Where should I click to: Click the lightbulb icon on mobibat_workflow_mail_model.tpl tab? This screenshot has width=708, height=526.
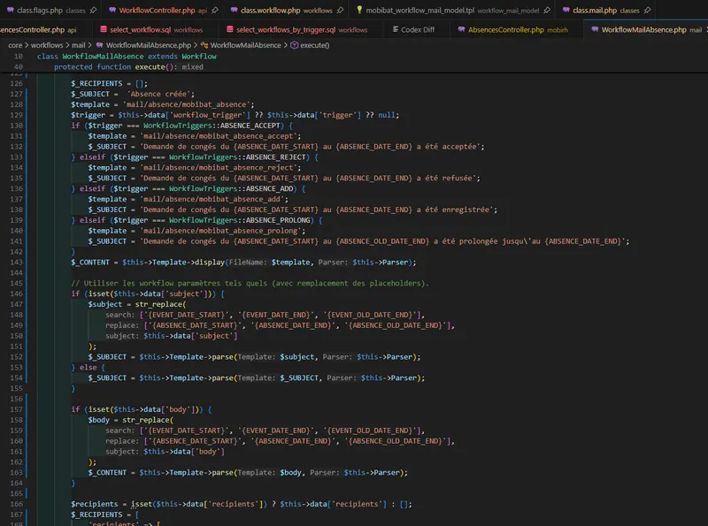pos(359,10)
